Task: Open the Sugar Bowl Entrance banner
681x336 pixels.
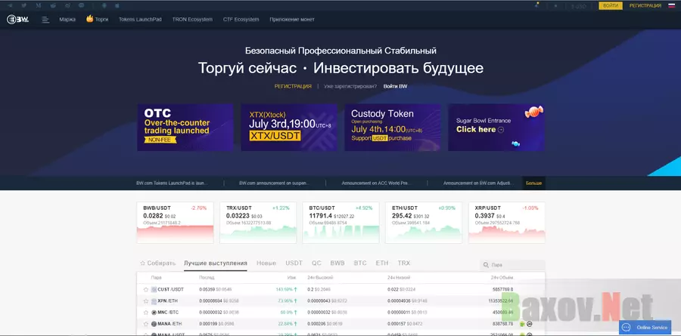Action: tap(496, 128)
